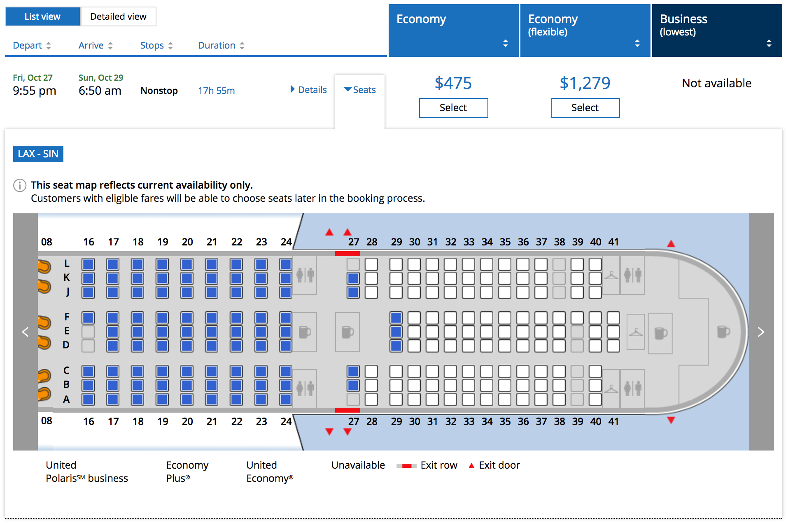Viewport: 788px width, 523px height.
Task: Click the galley cup icon after seat 24E
Action: pyautogui.click(x=305, y=332)
